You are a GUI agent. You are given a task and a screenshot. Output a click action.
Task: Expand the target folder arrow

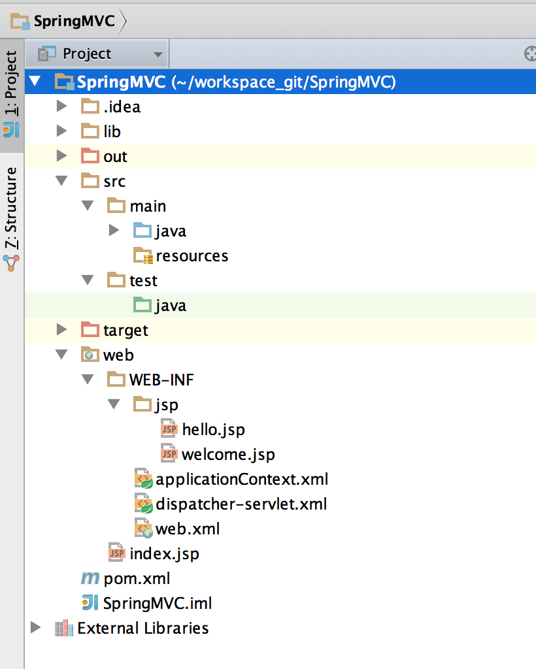click(62, 330)
